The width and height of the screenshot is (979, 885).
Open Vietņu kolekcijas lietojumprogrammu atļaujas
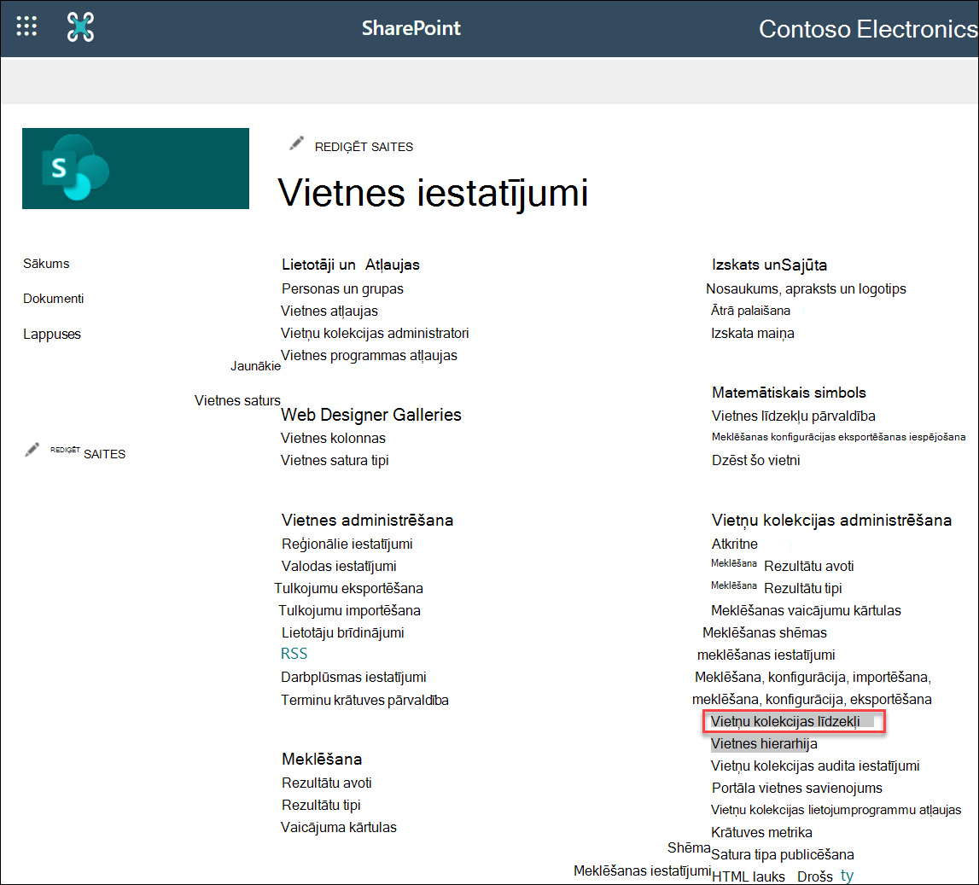coord(836,810)
